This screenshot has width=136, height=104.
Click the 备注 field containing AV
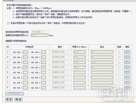(102, 67)
